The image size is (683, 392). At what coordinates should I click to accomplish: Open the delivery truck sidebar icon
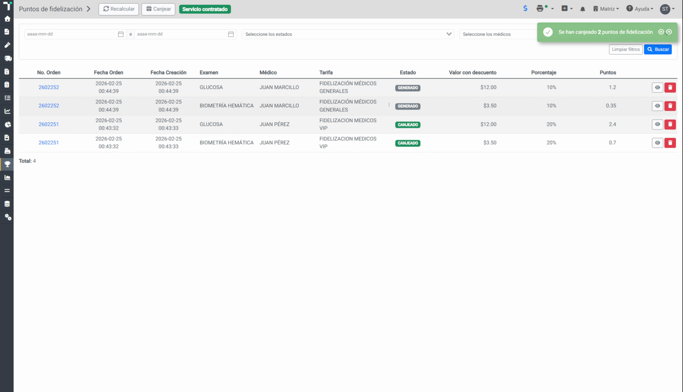click(x=8, y=58)
